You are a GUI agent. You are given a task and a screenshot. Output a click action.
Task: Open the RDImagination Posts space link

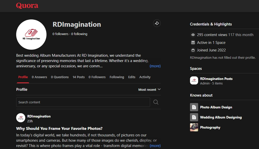click(216, 79)
